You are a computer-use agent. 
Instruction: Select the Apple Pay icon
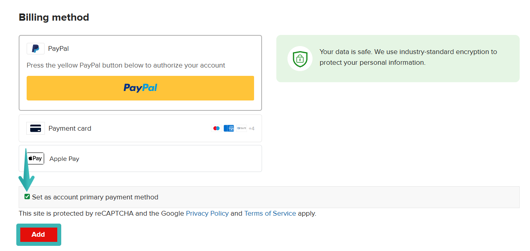(x=35, y=158)
